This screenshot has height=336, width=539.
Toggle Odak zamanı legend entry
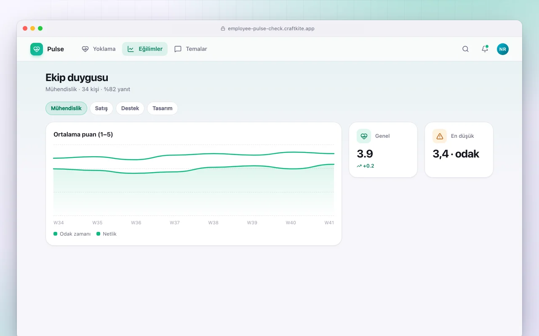(72, 234)
